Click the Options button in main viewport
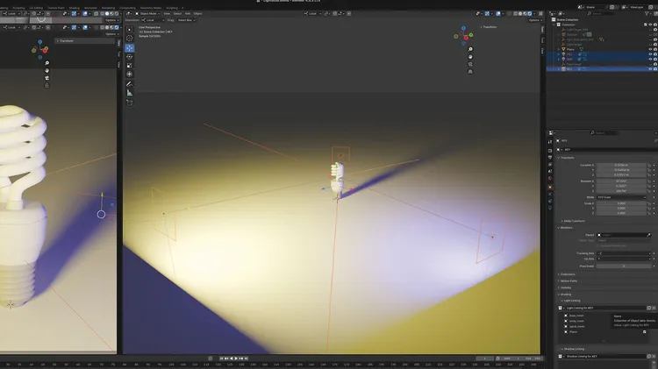The image size is (658, 369). click(533, 20)
